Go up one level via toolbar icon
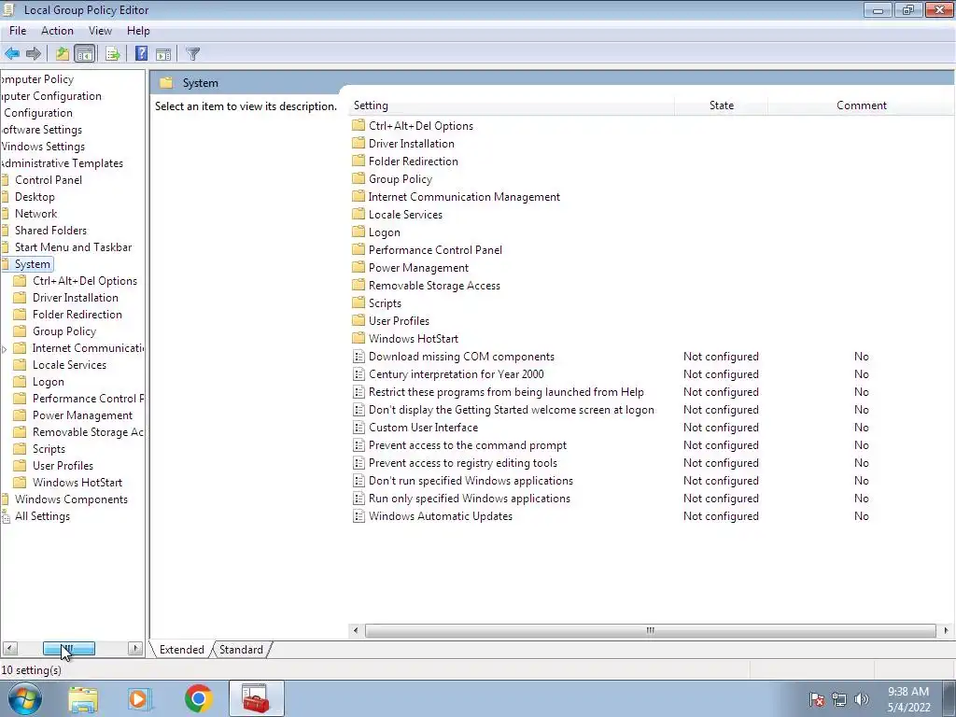The image size is (956, 717). [63, 53]
